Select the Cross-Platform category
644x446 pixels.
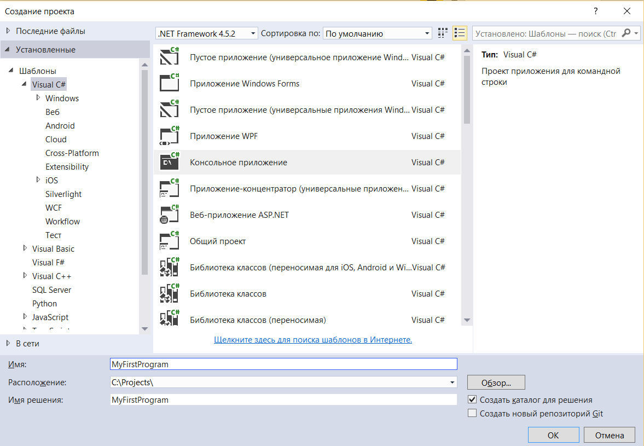pyautogui.click(x=72, y=153)
